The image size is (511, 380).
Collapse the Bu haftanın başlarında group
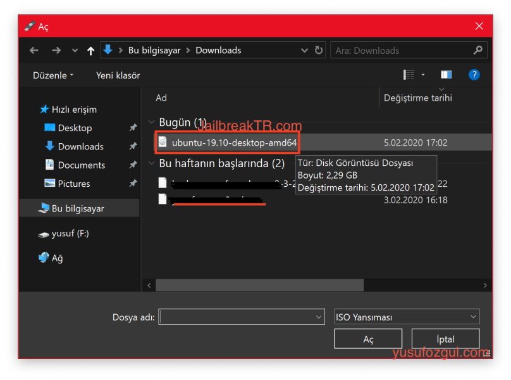[x=151, y=163]
